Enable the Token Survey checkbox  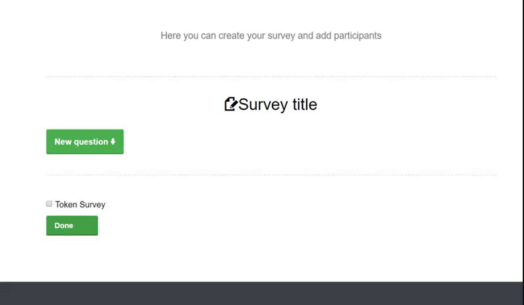[49, 204]
